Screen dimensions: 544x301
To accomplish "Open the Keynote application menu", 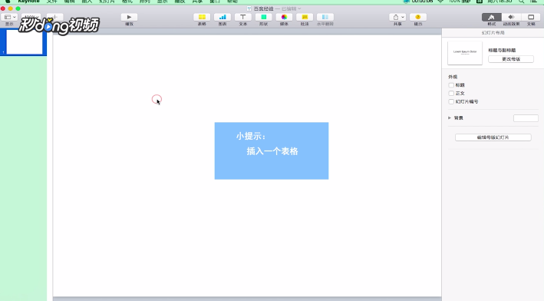I will [x=29, y=2].
